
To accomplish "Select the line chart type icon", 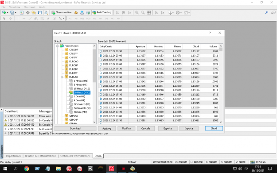I will [130, 12].
